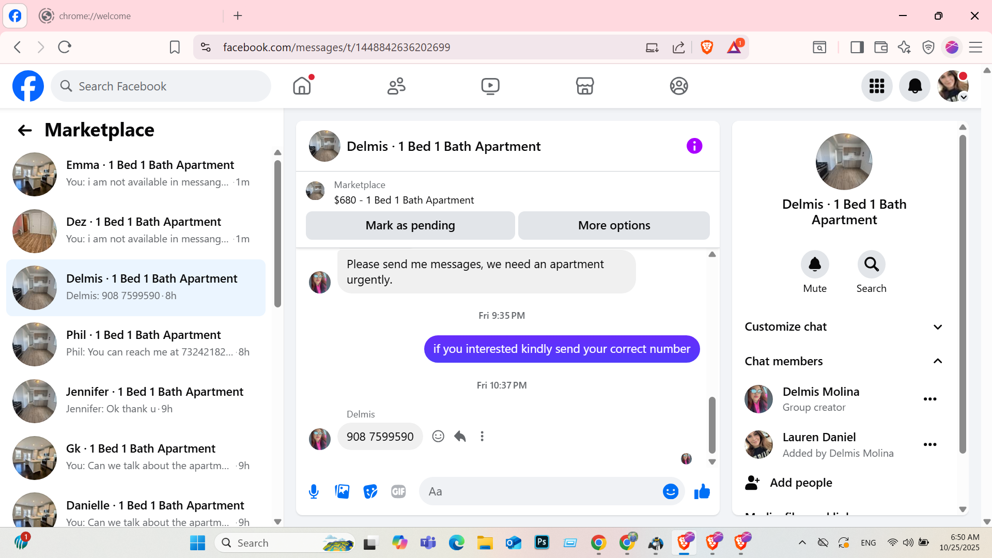The image size is (992, 558).
Task: Record a voice clip with the microphone icon
Action: (x=314, y=491)
